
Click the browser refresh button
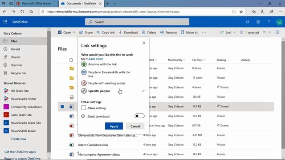point(22,12)
